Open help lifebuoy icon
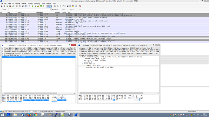The width and height of the screenshot is (209, 117). pos(80,6)
